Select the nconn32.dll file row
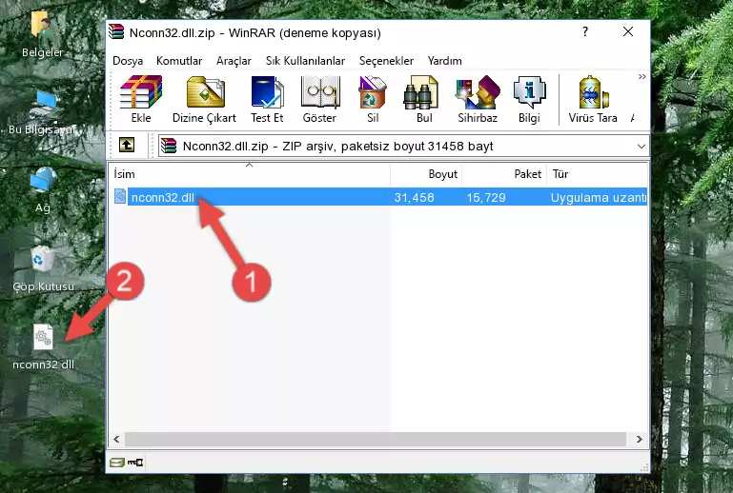The height and width of the screenshot is (493, 733). click(x=378, y=197)
